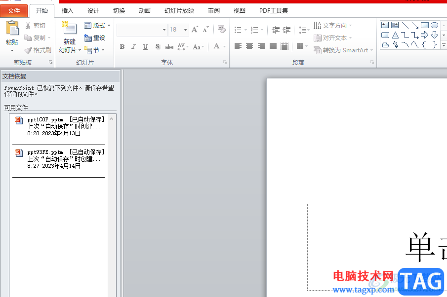Click the distributed alignment button
The width and height of the screenshot is (447, 297).
coord(284,46)
